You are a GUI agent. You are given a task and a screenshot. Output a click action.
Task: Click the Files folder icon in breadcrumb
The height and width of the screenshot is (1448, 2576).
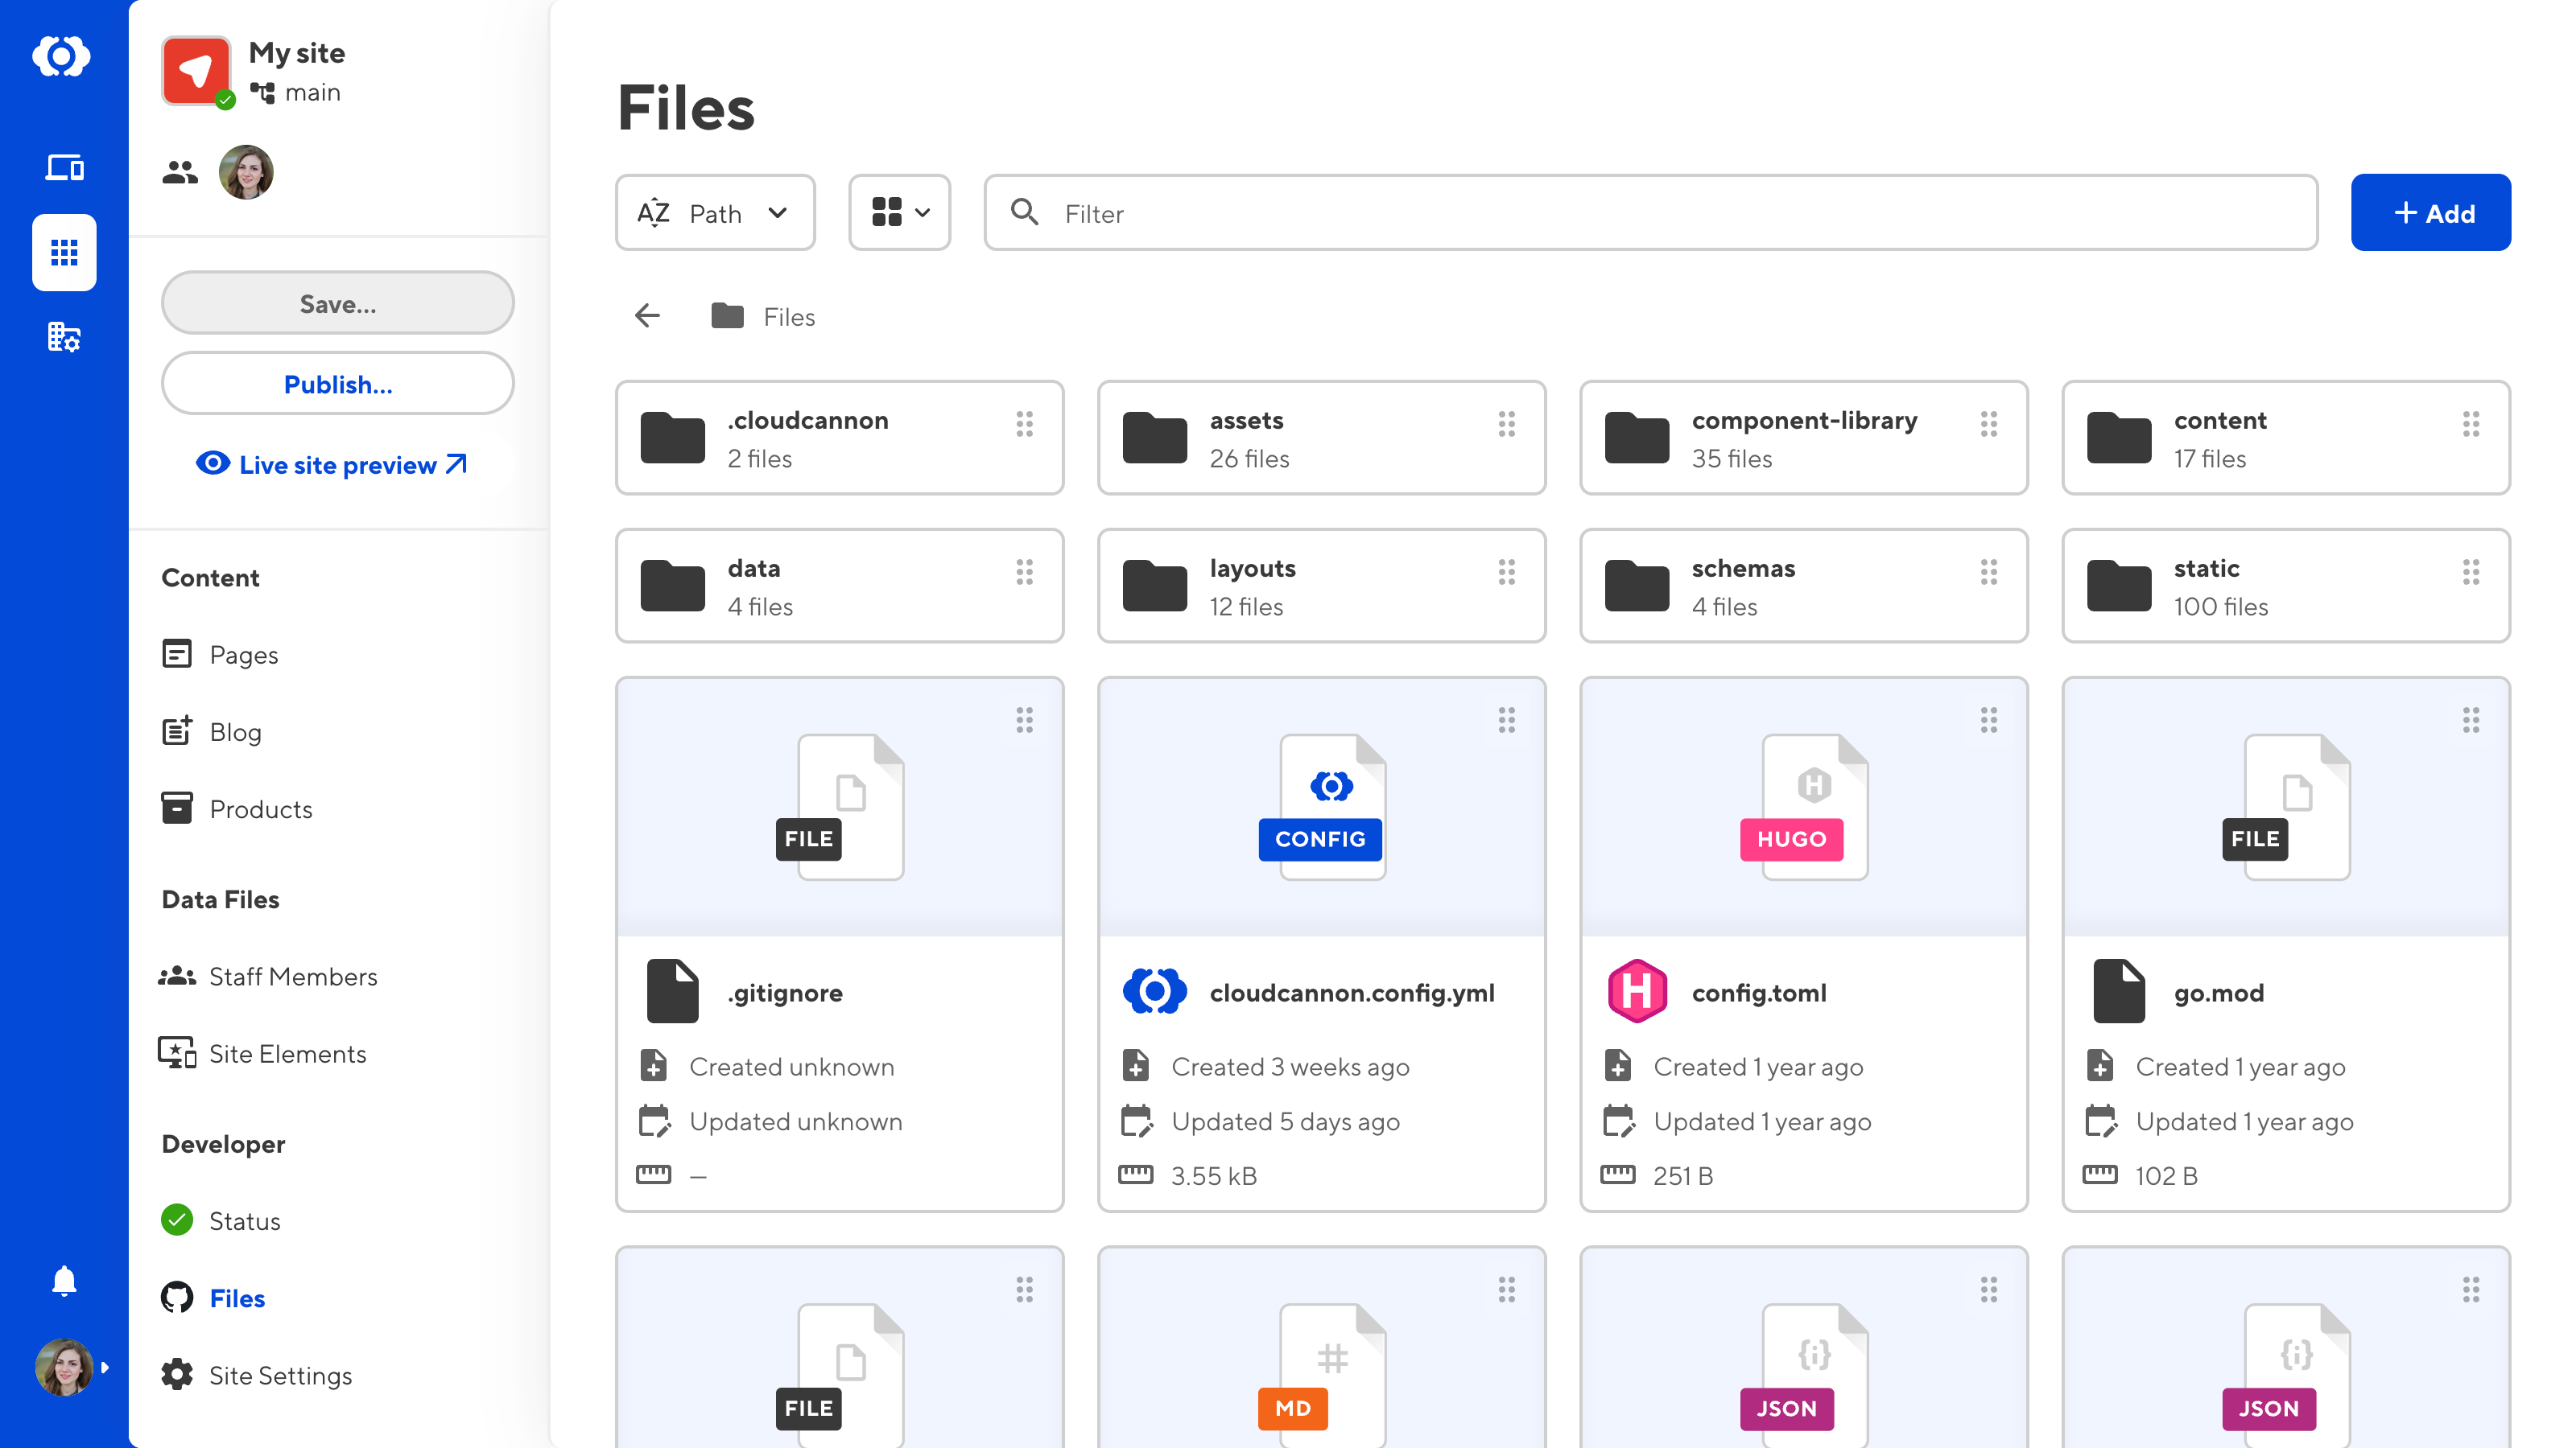tap(729, 316)
